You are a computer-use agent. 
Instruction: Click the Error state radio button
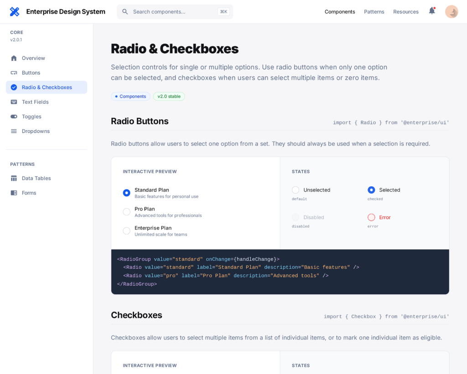(x=371, y=217)
